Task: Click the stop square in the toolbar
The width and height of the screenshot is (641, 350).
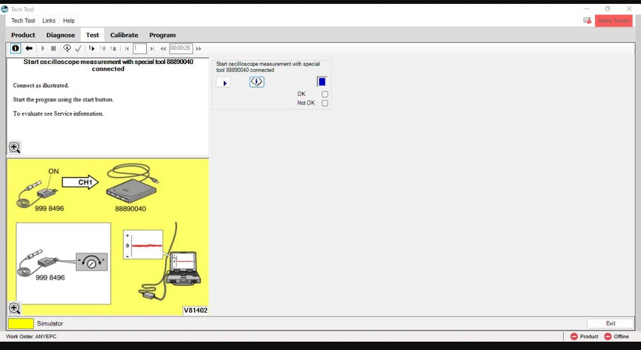Action: coord(54,48)
